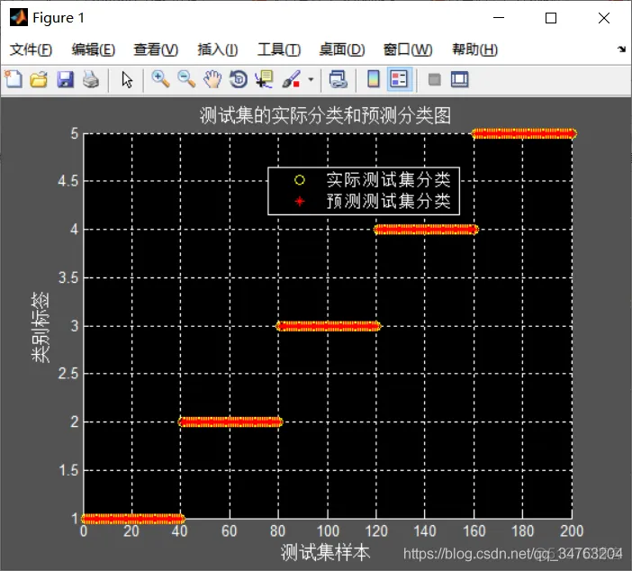The width and height of the screenshot is (632, 571).
Task: Choose the Pan hand tool
Action: (x=212, y=79)
